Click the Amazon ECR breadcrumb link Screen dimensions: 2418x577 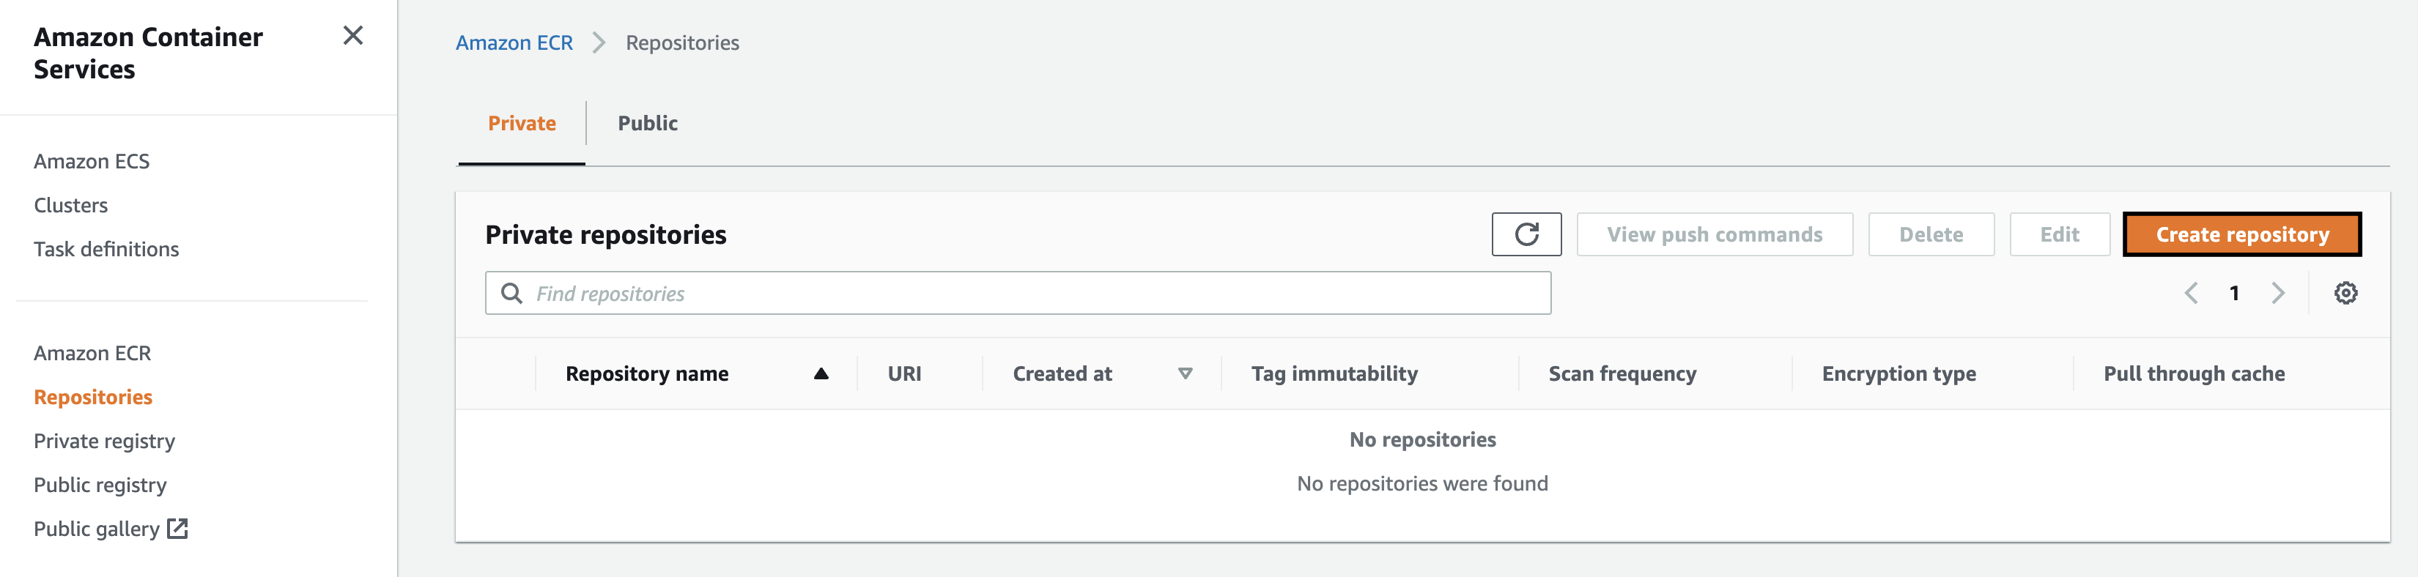(x=514, y=43)
